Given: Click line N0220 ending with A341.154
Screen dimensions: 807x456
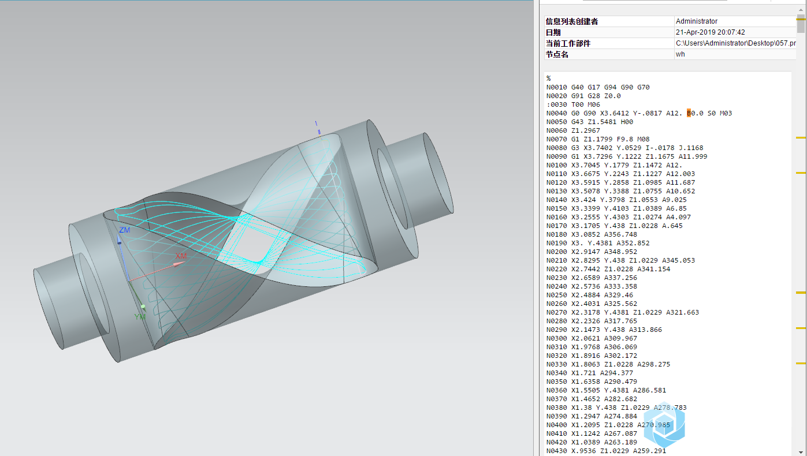Looking at the screenshot, I should 608,269.
